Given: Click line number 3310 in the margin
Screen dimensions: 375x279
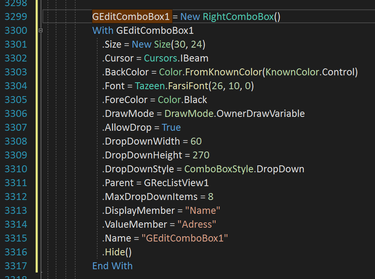Looking at the screenshot, I should point(15,169).
